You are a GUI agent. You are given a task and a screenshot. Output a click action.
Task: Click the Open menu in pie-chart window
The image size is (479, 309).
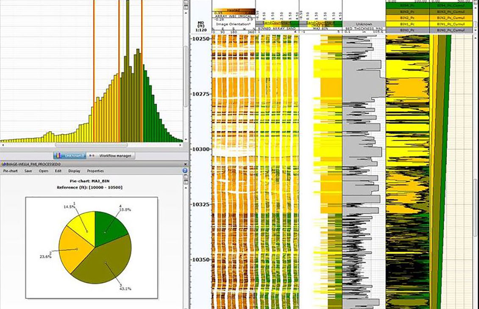(43, 171)
